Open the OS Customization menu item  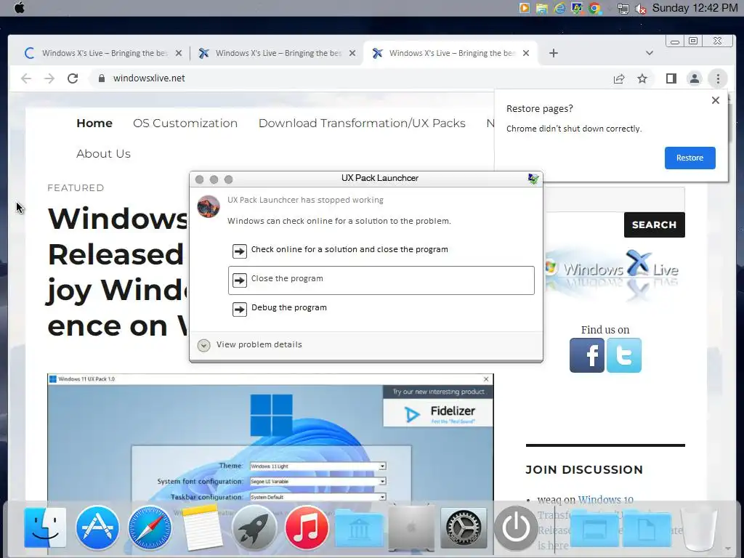tap(185, 124)
